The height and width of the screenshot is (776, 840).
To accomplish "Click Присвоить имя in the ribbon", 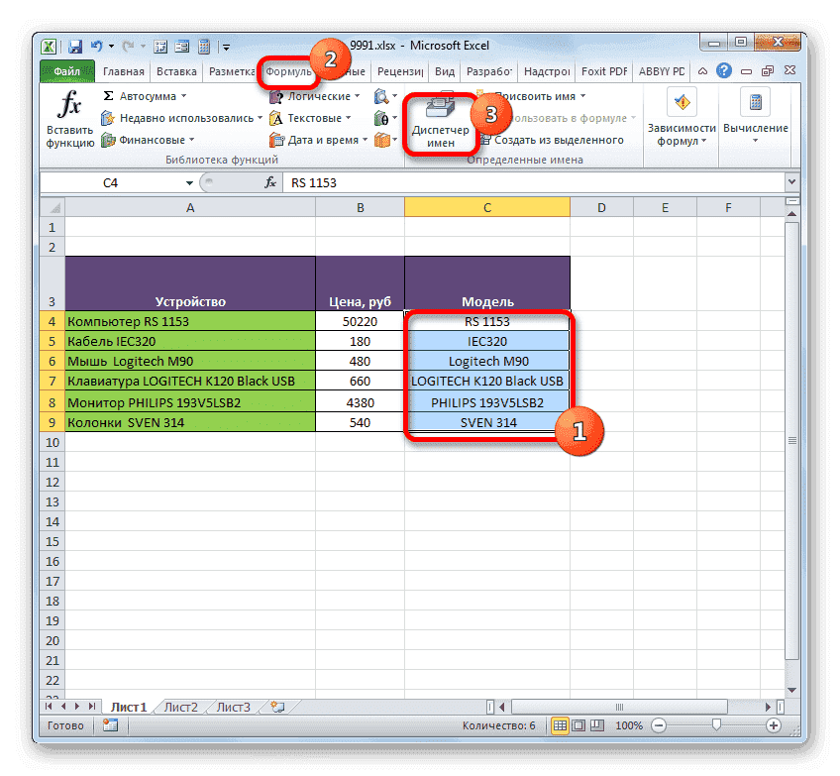I will (543, 95).
